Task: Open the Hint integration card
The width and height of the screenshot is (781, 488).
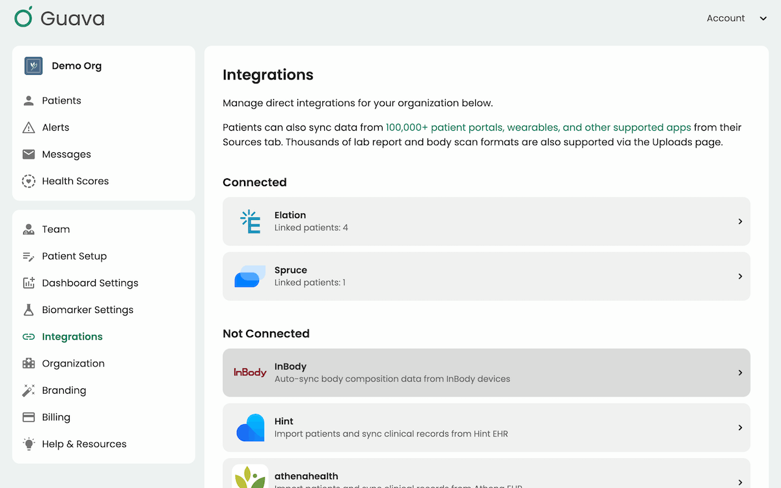Action: point(486,427)
